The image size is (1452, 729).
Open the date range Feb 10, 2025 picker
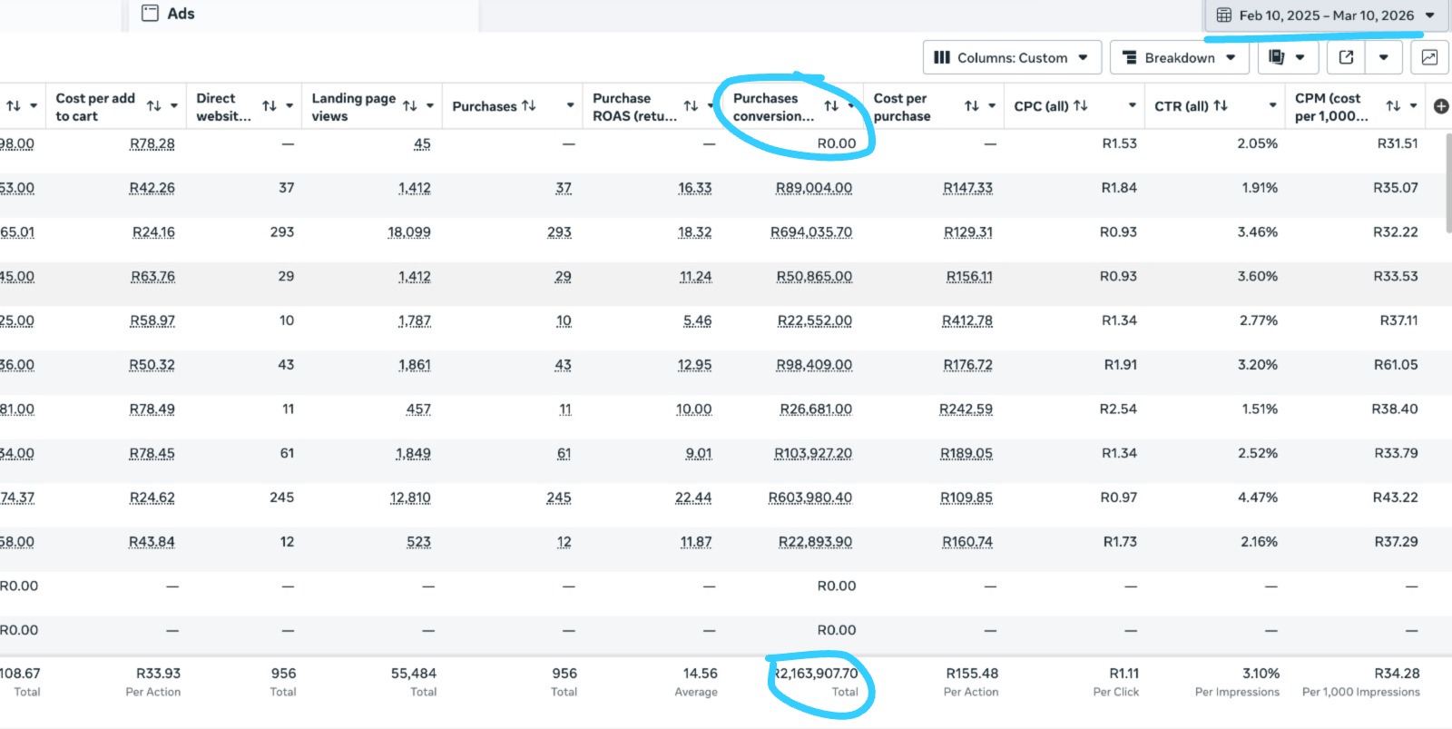click(1325, 15)
